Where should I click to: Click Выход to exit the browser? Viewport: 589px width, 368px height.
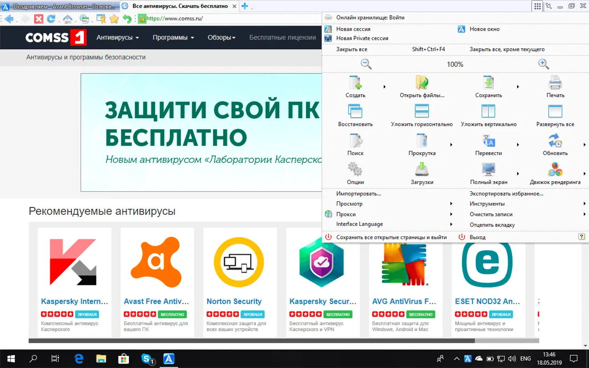tap(478, 237)
